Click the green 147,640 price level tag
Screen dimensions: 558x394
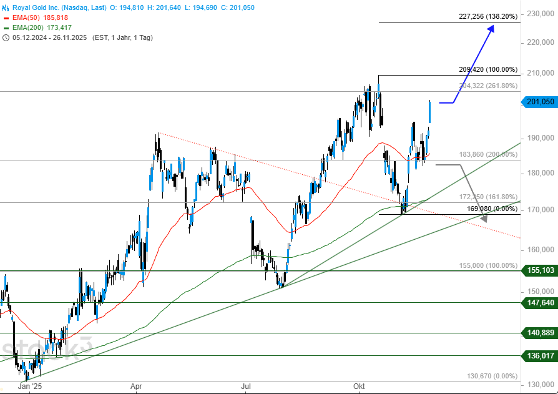click(x=538, y=302)
